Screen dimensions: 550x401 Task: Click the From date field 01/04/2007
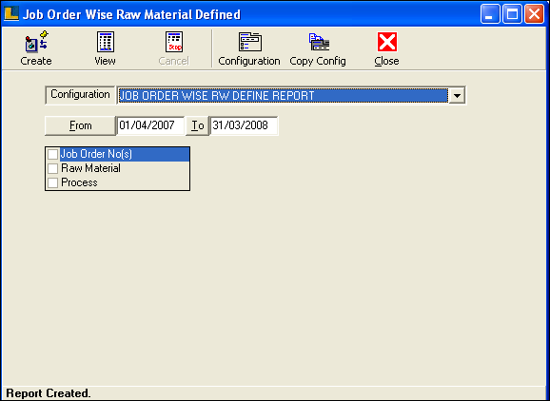tap(150, 125)
